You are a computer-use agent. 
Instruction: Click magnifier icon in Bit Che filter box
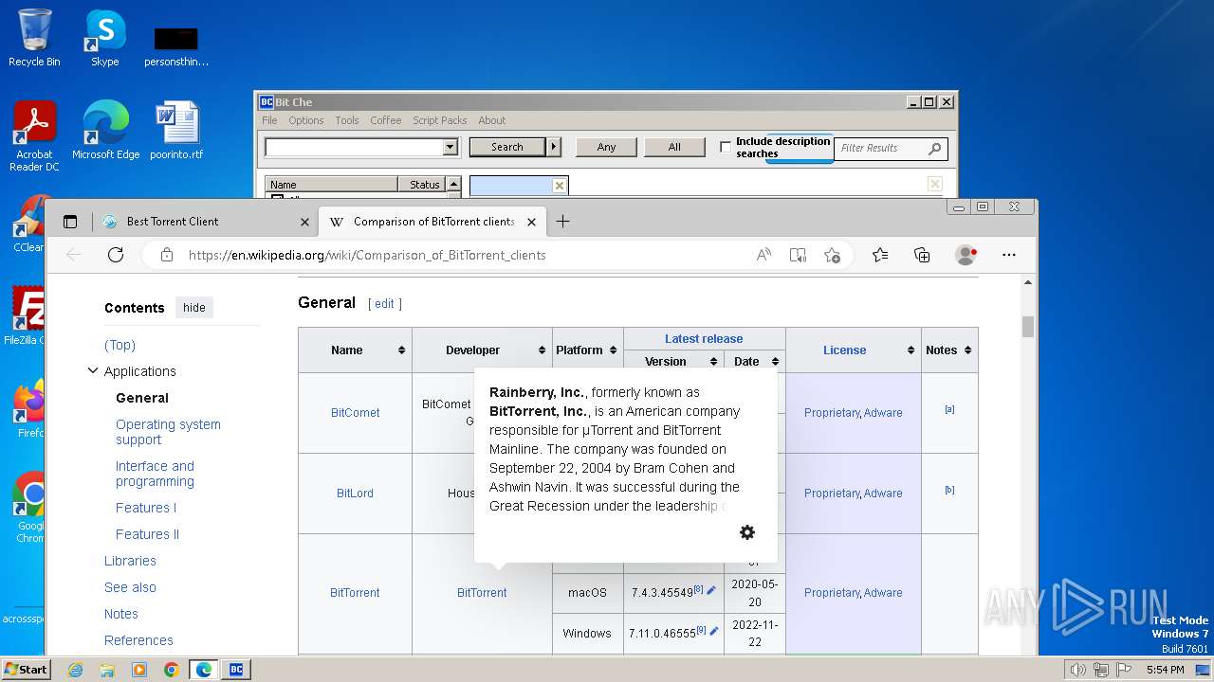(x=934, y=148)
